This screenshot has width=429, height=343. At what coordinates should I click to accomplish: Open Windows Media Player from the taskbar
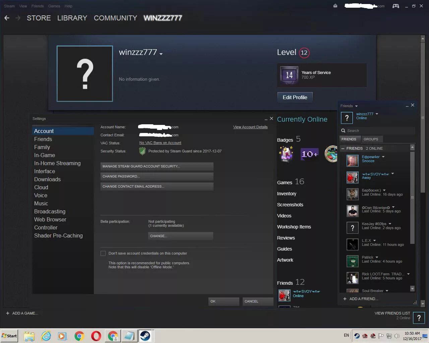pyautogui.click(x=62, y=336)
